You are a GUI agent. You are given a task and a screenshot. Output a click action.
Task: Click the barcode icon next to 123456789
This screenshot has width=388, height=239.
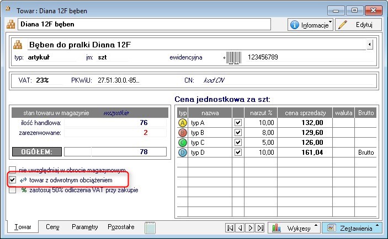click(233, 58)
